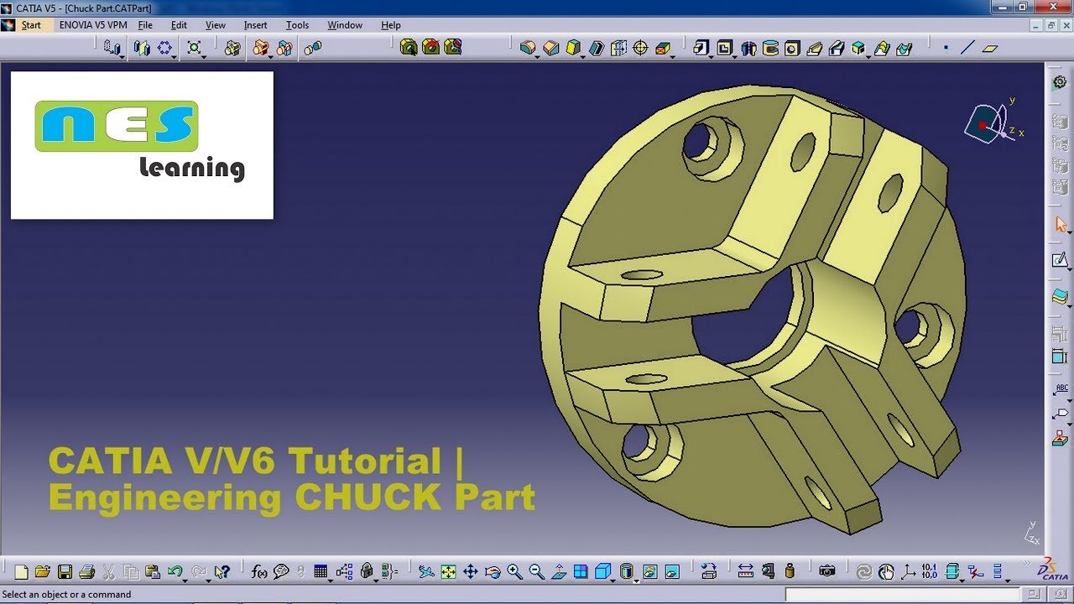Toggle Hide/Show on selected object

(x=650, y=572)
